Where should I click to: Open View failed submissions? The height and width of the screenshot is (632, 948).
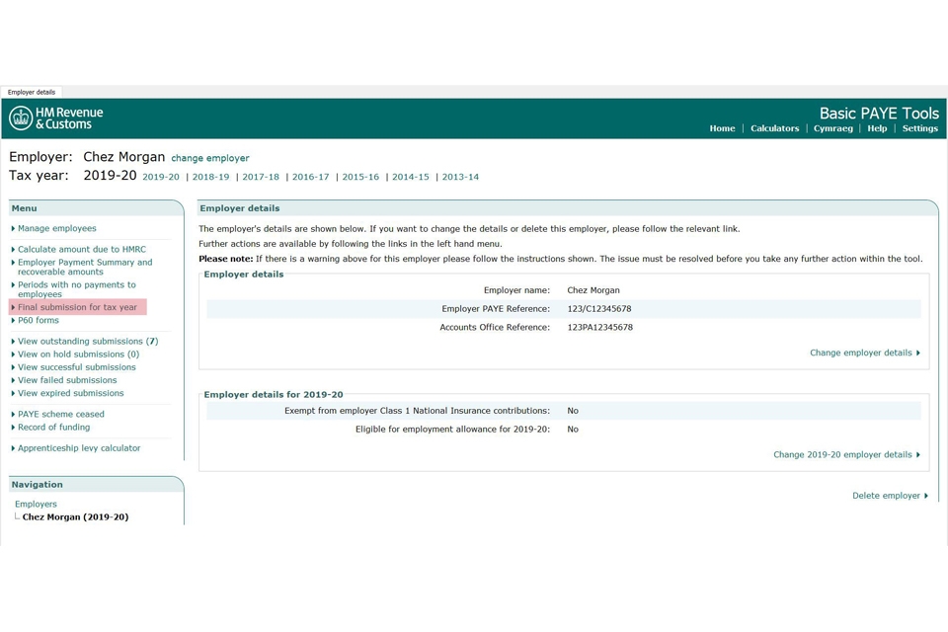point(67,380)
